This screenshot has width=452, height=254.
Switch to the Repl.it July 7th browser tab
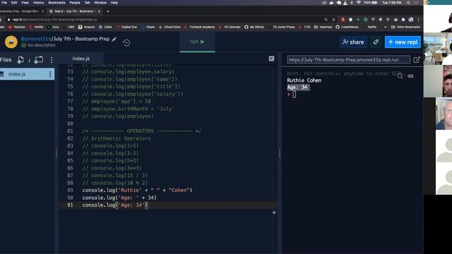(73, 11)
